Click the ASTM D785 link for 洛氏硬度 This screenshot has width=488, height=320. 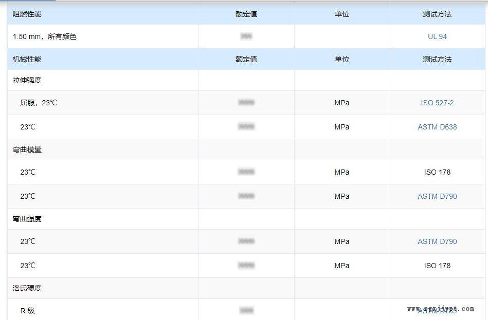click(x=437, y=311)
